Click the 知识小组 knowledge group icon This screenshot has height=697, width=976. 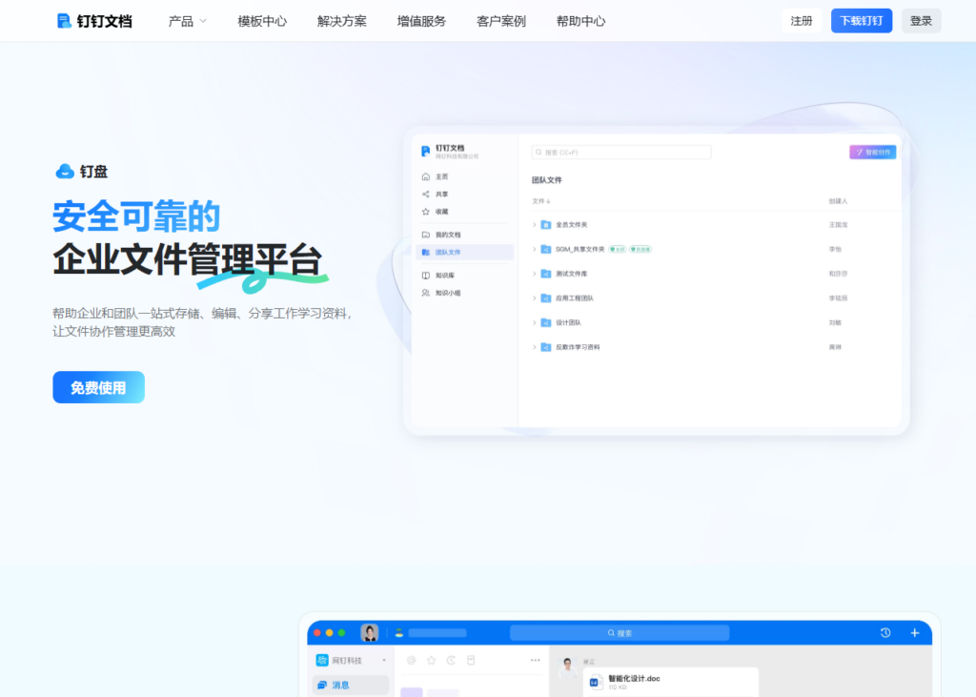(x=426, y=291)
